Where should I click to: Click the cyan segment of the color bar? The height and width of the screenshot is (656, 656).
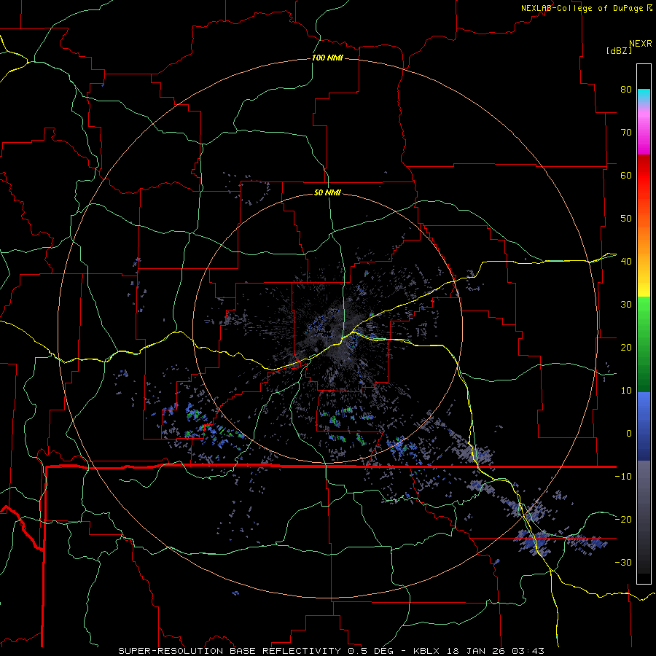[644, 97]
